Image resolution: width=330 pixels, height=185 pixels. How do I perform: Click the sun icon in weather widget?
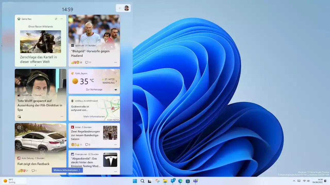click(75, 81)
